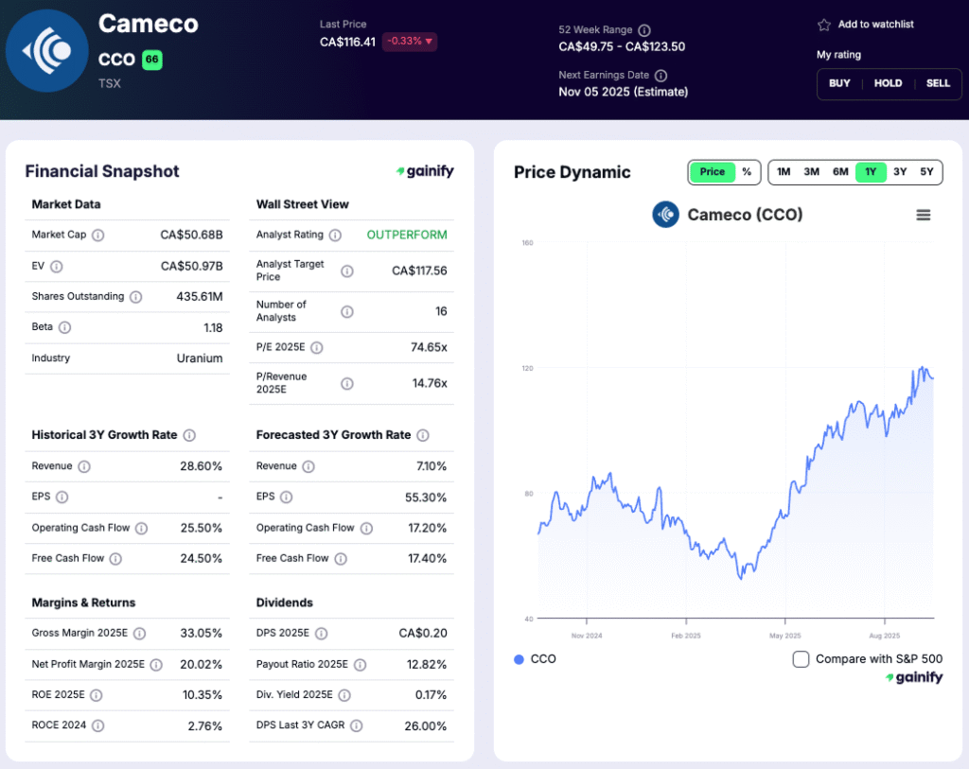Image resolution: width=969 pixels, height=769 pixels.
Task: Click the info icon beside Payout Ratio 2025E
Action: (x=361, y=665)
